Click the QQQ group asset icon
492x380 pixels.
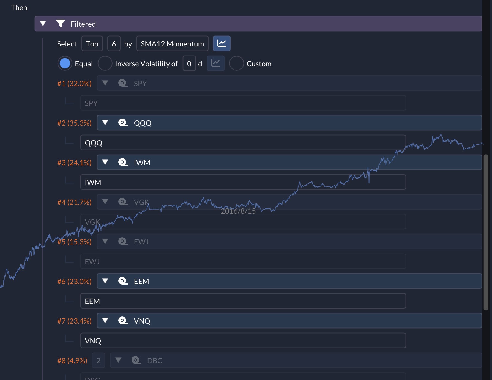click(x=123, y=123)
